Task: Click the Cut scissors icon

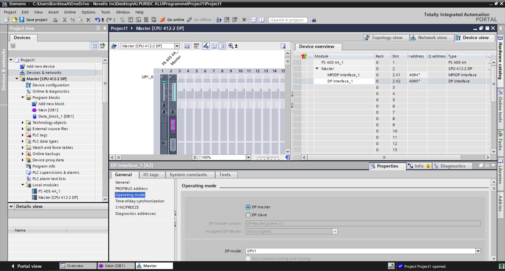Action: (x=64, y=20)
